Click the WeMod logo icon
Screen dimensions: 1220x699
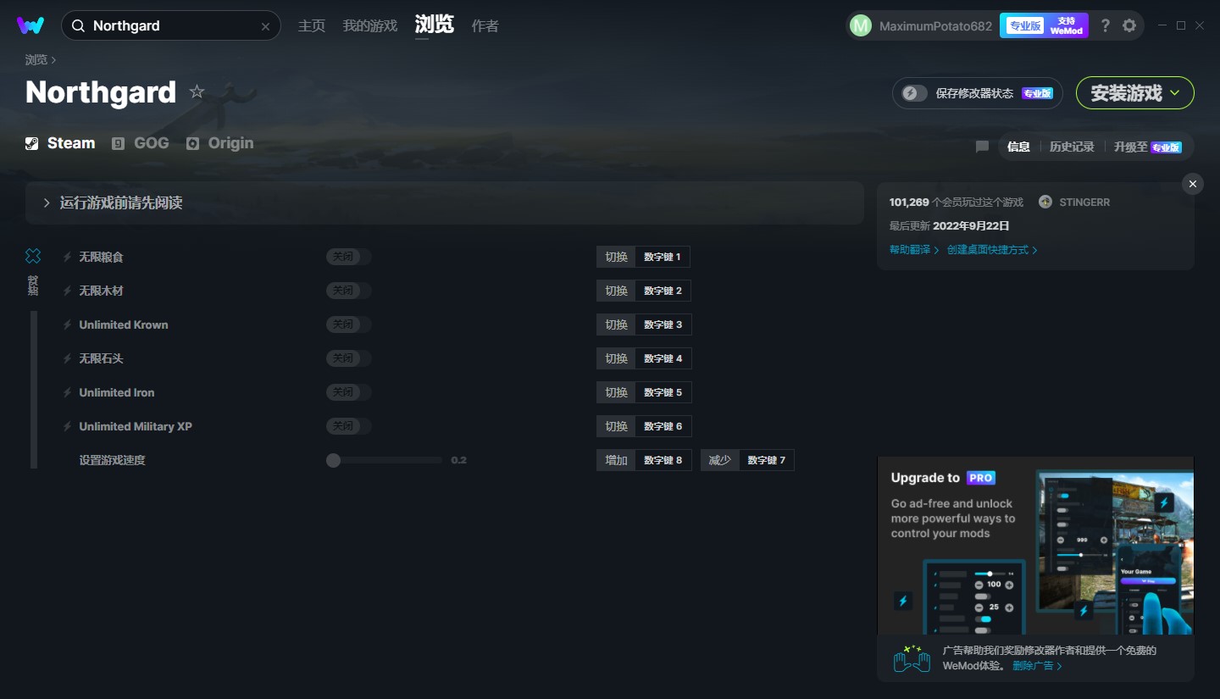tap(30, 25)
